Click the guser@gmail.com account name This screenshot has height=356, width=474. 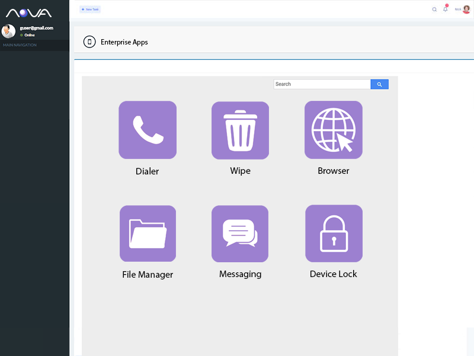(x=37, y=28)
